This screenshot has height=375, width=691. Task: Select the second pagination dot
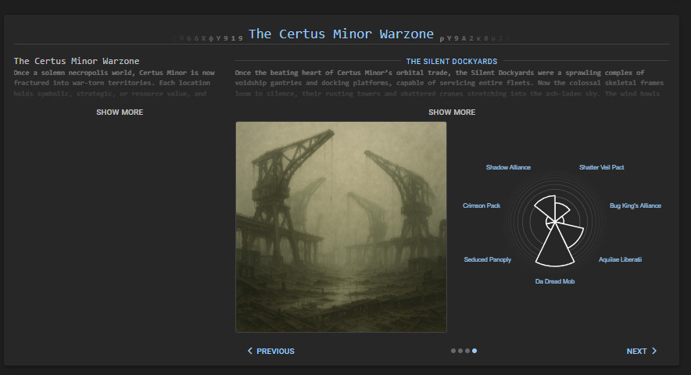point(460,351)
